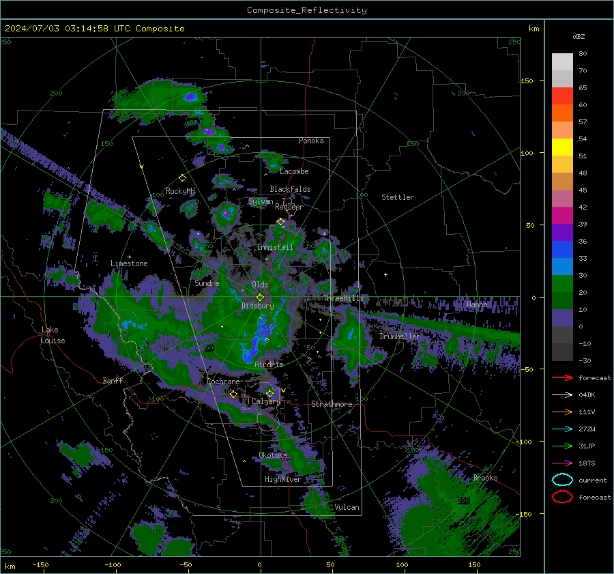
Task: Click the Didsbury map label
Action: click(x=257, y=306)
